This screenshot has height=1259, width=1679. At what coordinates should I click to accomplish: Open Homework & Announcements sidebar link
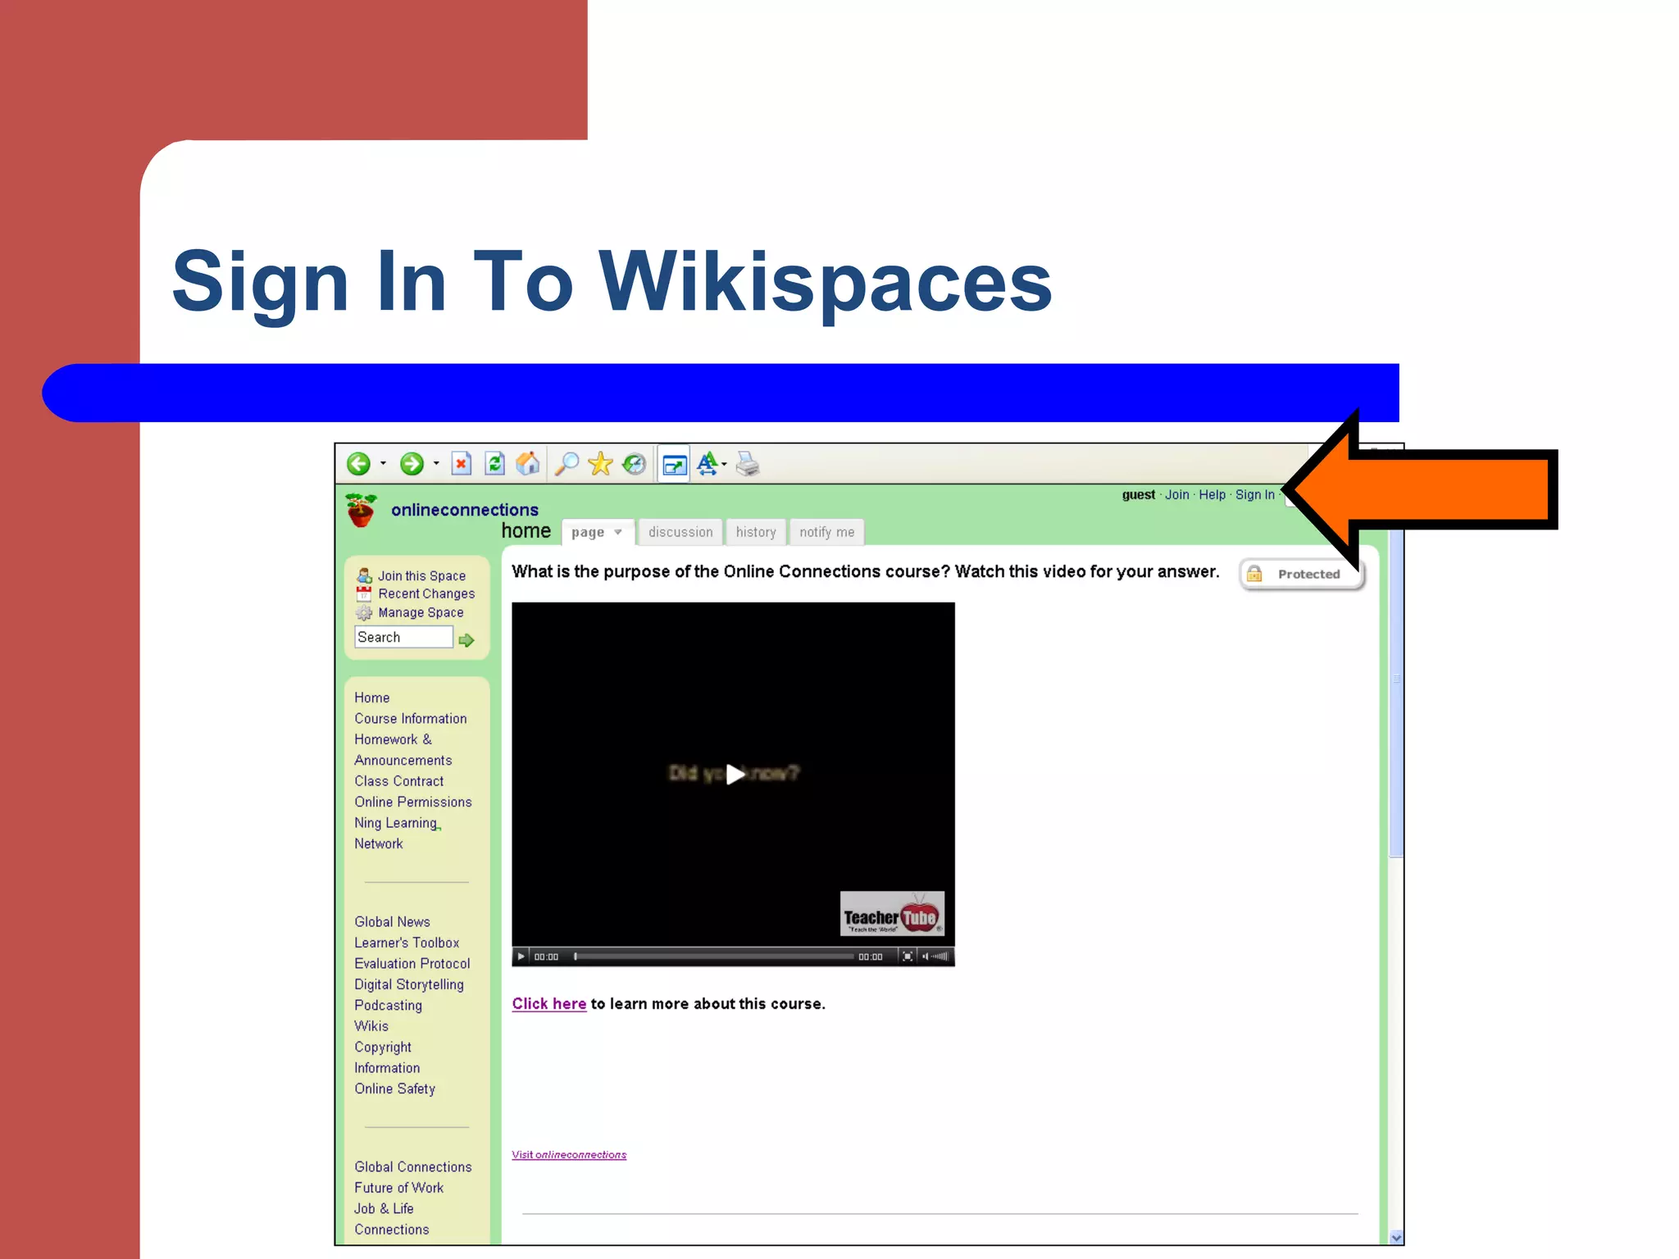point(403,750)
